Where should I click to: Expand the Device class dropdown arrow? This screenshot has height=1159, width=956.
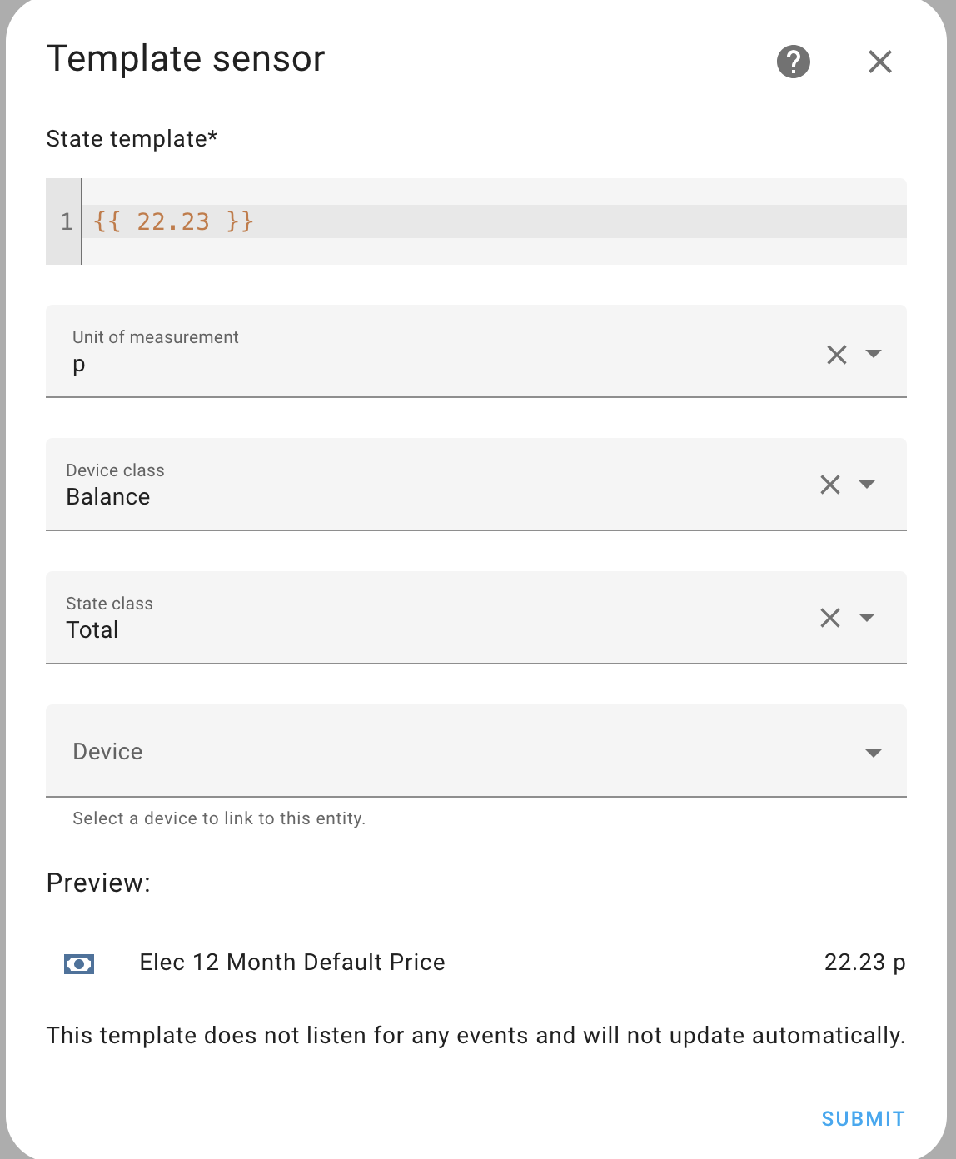[x=866, y=485]
